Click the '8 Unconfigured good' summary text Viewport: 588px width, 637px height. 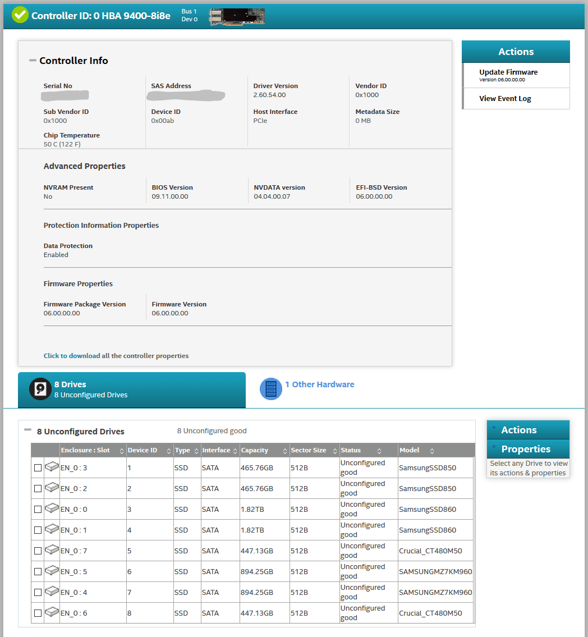pyautogui.click(x=212, y=430)
